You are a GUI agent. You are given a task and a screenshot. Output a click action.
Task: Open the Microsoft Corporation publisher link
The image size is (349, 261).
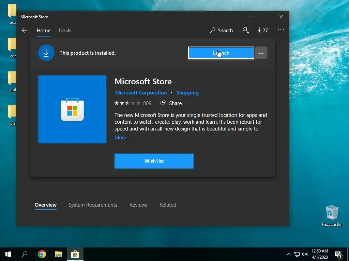pyautogui.click(x=141, y=93)
